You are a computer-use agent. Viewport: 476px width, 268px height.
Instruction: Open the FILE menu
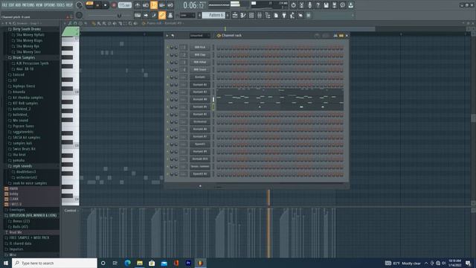(4, 5)
